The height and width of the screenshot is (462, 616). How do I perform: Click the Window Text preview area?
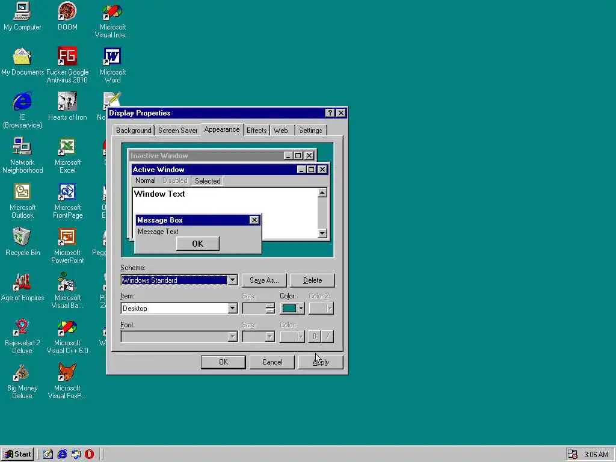click(x=159, y=194)
